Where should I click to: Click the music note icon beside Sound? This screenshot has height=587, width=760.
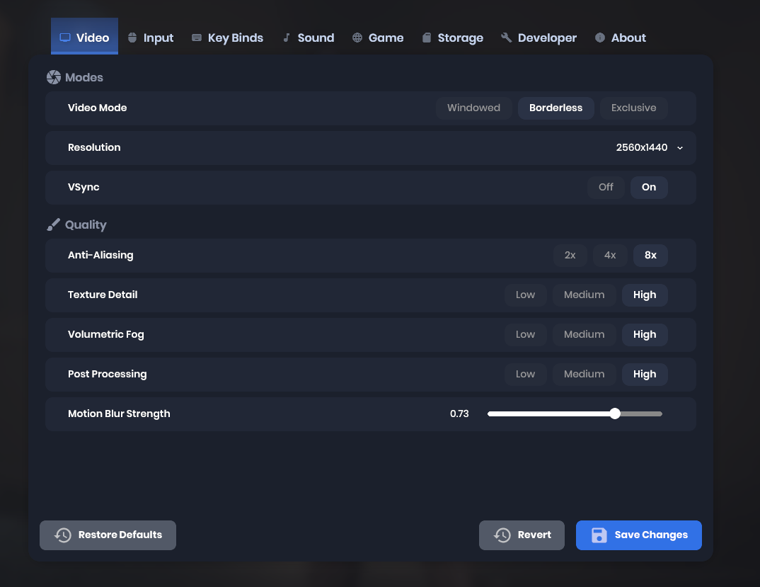(x=287, y=38)
